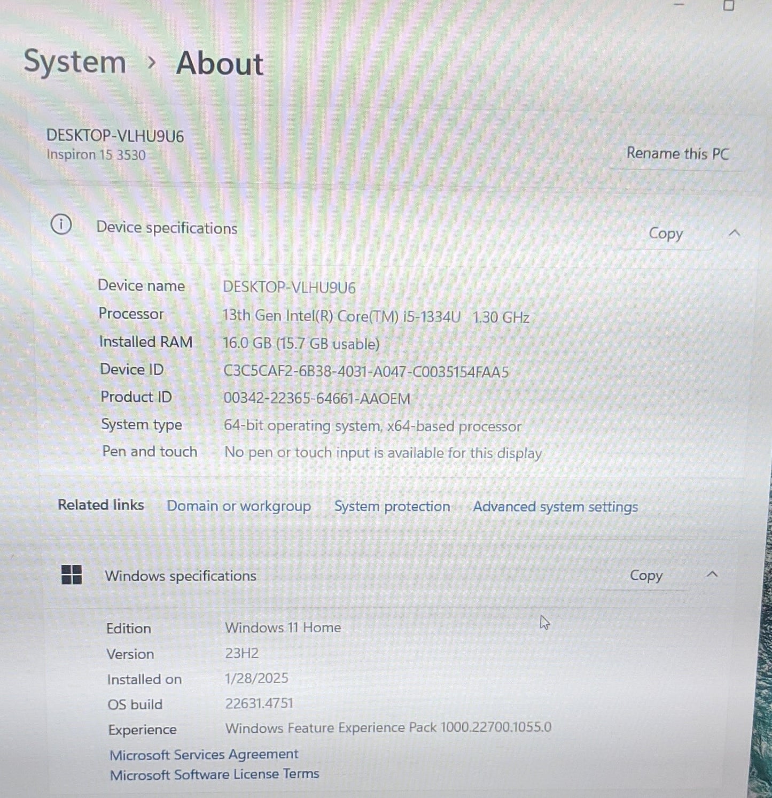Select OS build '22631.4751'
Viewport: 772px width, 798px height.
point(259,703)
